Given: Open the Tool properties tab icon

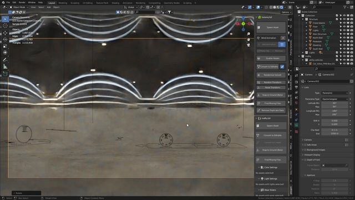Looking at the screenshot, I should [296, 76].
